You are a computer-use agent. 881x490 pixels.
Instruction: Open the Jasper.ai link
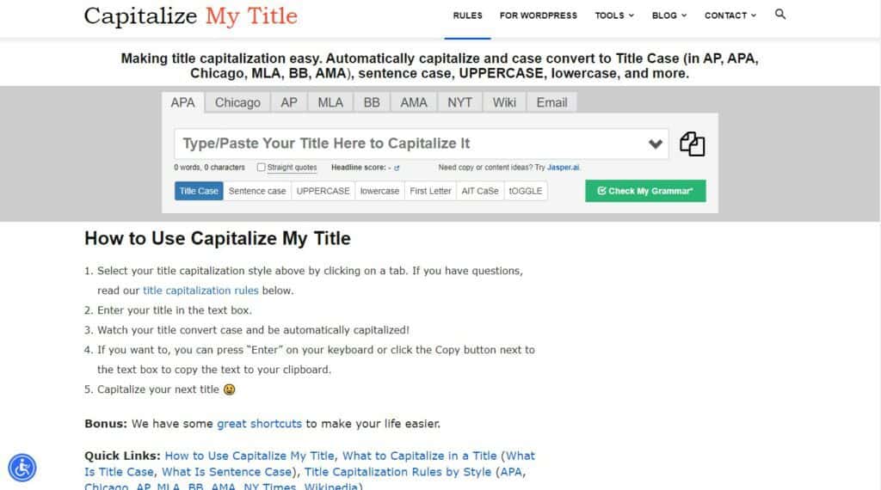pos(563,168)
